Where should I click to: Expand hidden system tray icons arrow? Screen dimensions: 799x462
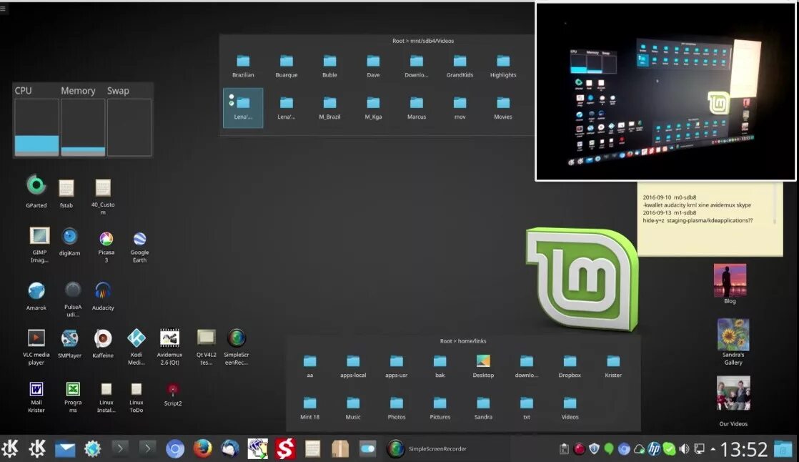713,448
